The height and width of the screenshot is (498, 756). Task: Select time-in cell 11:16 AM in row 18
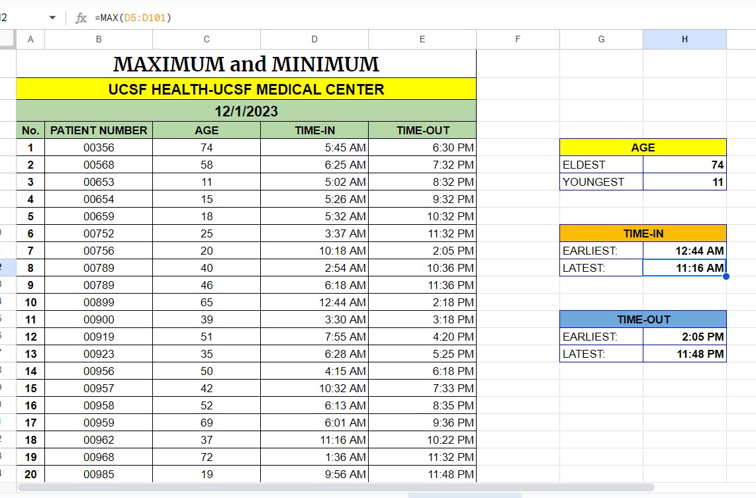314,440
